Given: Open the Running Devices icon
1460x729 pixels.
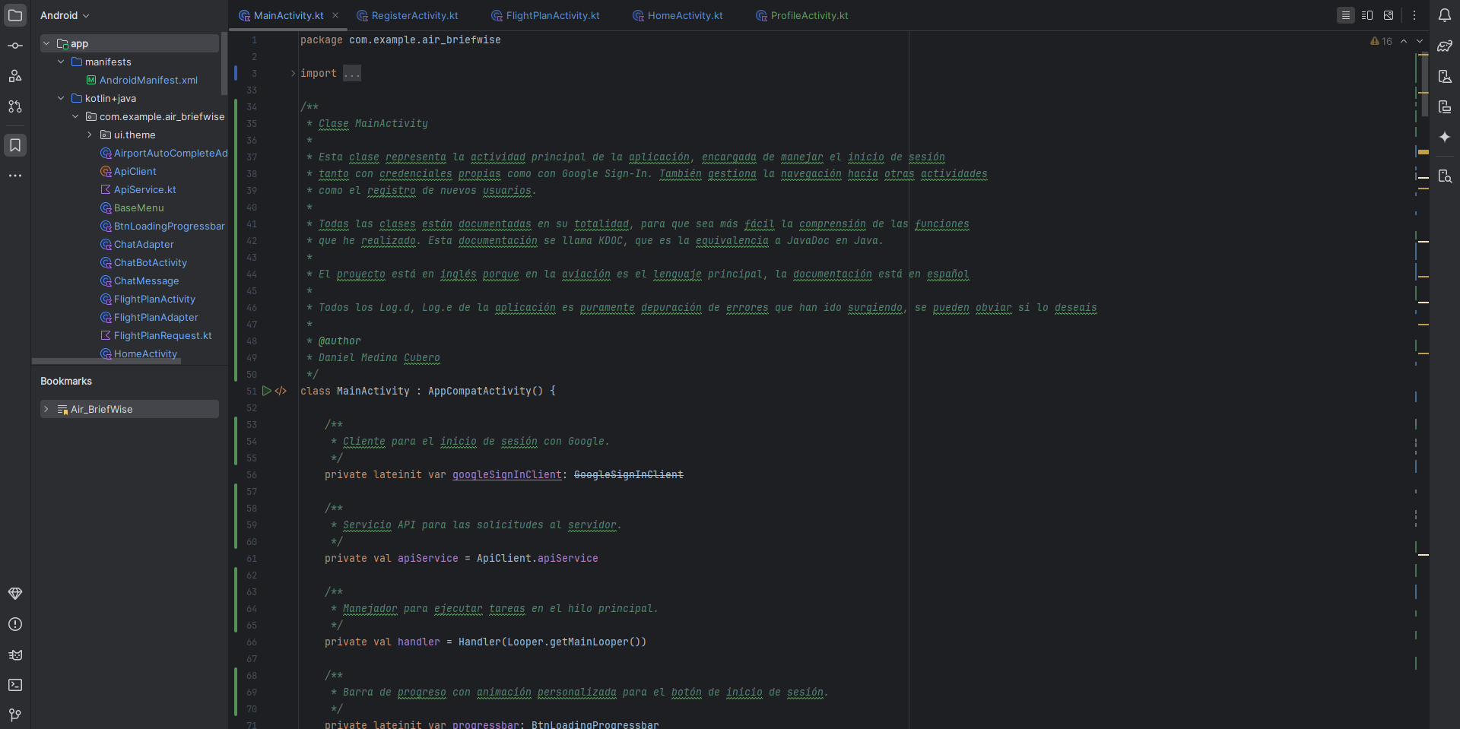Looking at the screenshot, I should click(x=1445, y=106).
